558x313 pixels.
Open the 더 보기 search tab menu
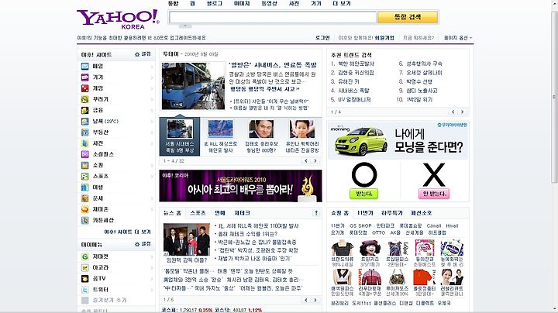[342, 3]
